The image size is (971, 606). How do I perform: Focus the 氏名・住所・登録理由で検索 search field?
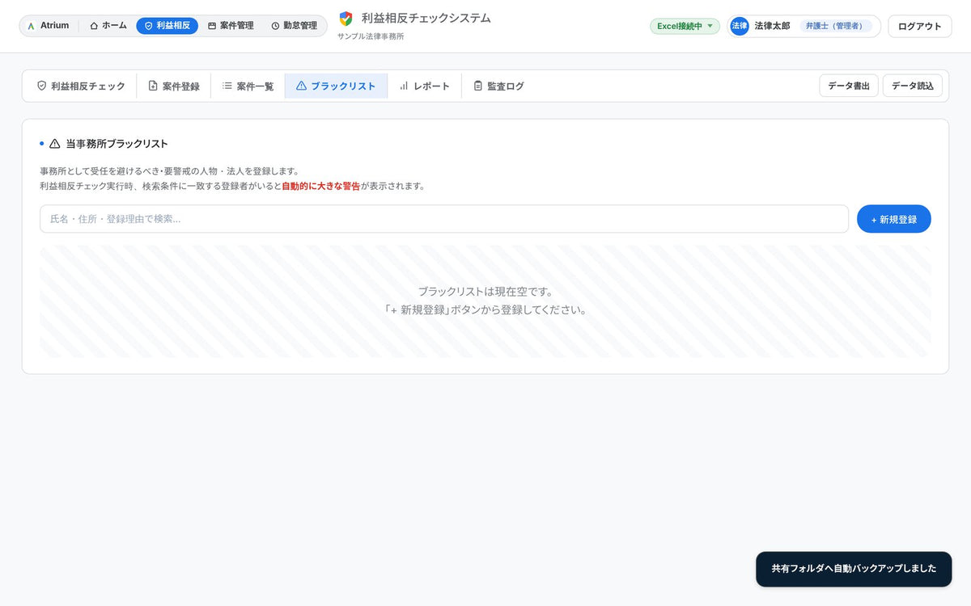point(444,219)
